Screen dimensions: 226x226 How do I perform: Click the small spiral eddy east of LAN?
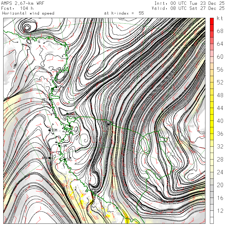tap(85, 138)
